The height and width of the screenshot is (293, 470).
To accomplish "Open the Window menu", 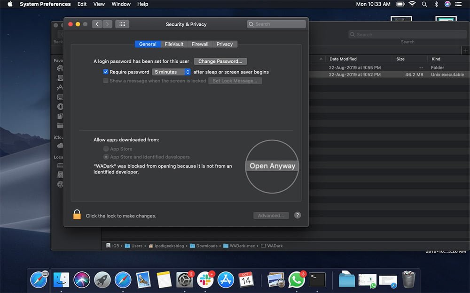I will (x=121, y=4).
